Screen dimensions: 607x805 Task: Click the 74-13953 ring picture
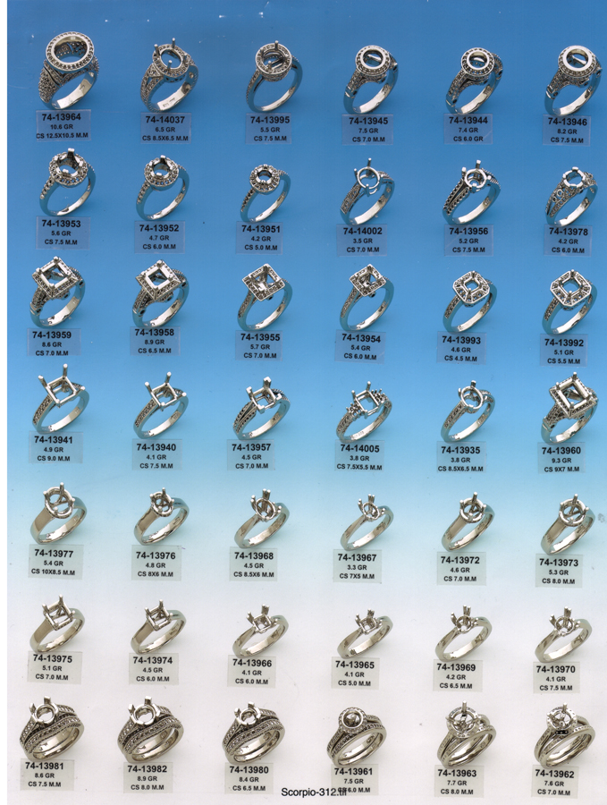pos(67,182)
